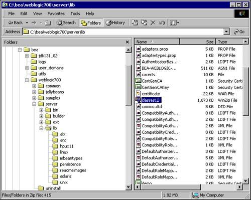Open the Favorites menu
The width and height of the screenshot is (251, 200).
coord(56,14)
